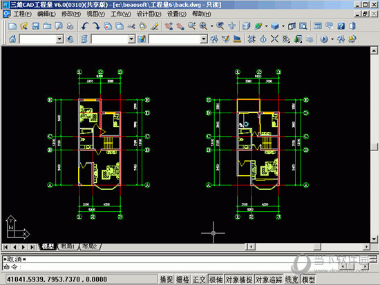
Task: Click the scissors Cut icon
Action: 131,26
